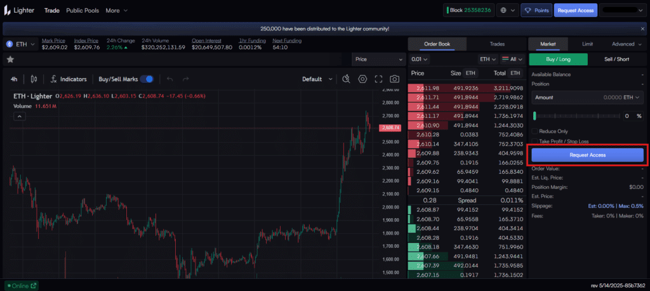Switch the chart to fullscreen mode

coord(378,79)
